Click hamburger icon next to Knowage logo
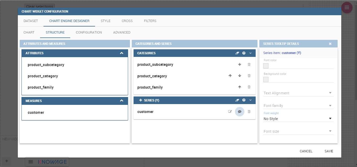The image size is (357, 167). click(31, 162)
